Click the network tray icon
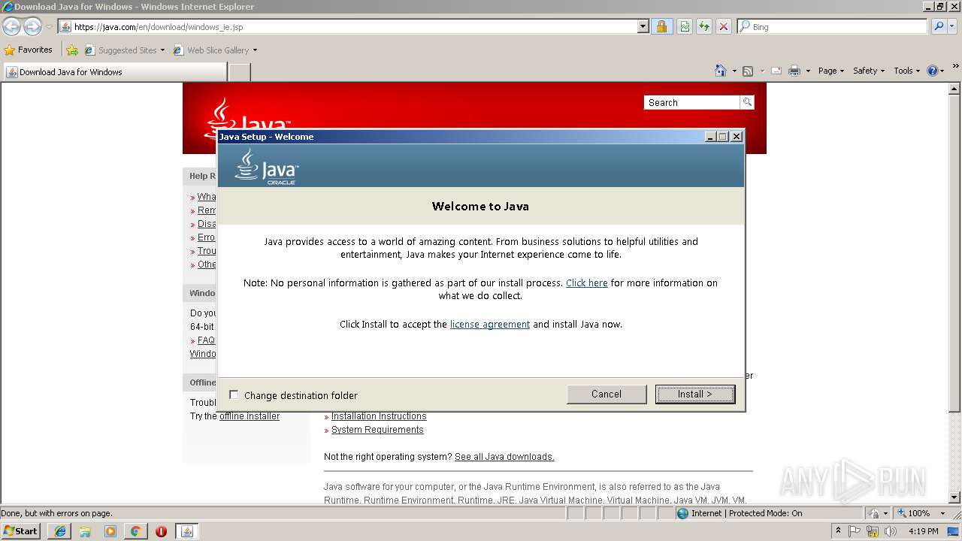The height and width of the screenshot is (541, 962). click(873, 531)
